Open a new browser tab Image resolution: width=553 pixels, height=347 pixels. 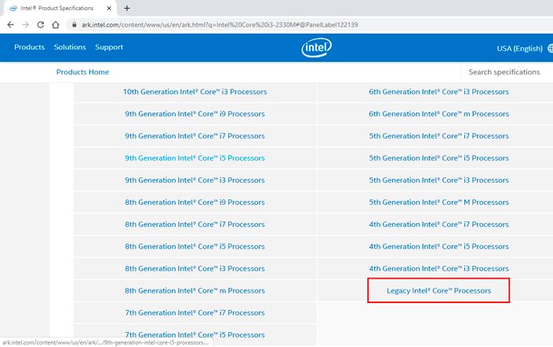127,8
